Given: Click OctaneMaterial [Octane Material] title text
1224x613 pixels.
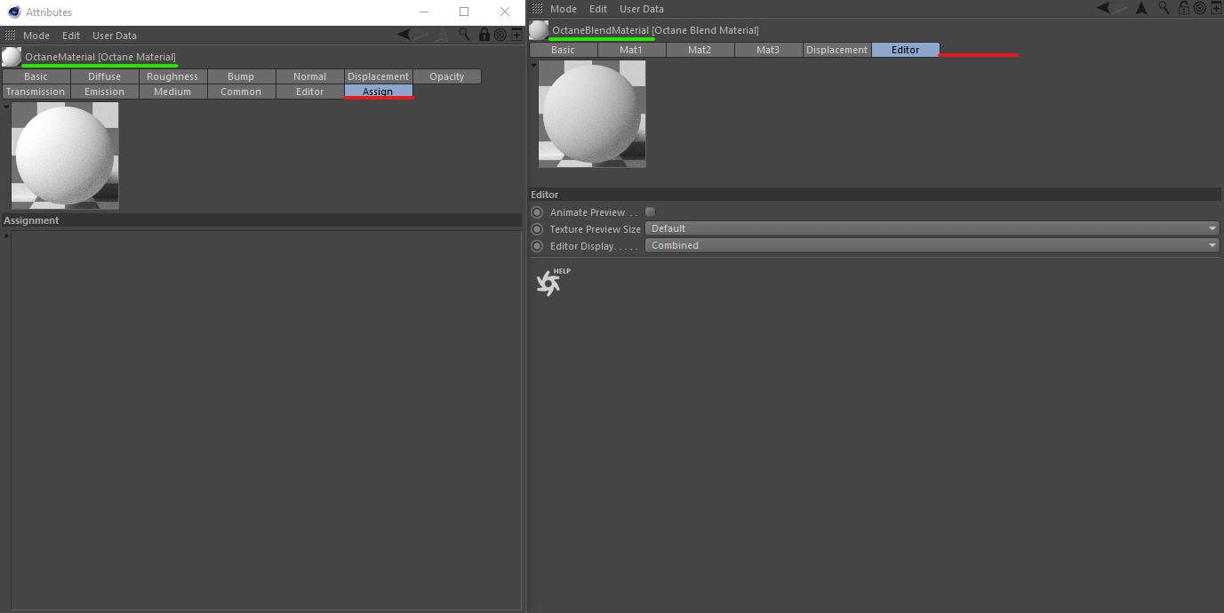Looking at the screenshot, I should pyautogui.click(x=100, y=57).
